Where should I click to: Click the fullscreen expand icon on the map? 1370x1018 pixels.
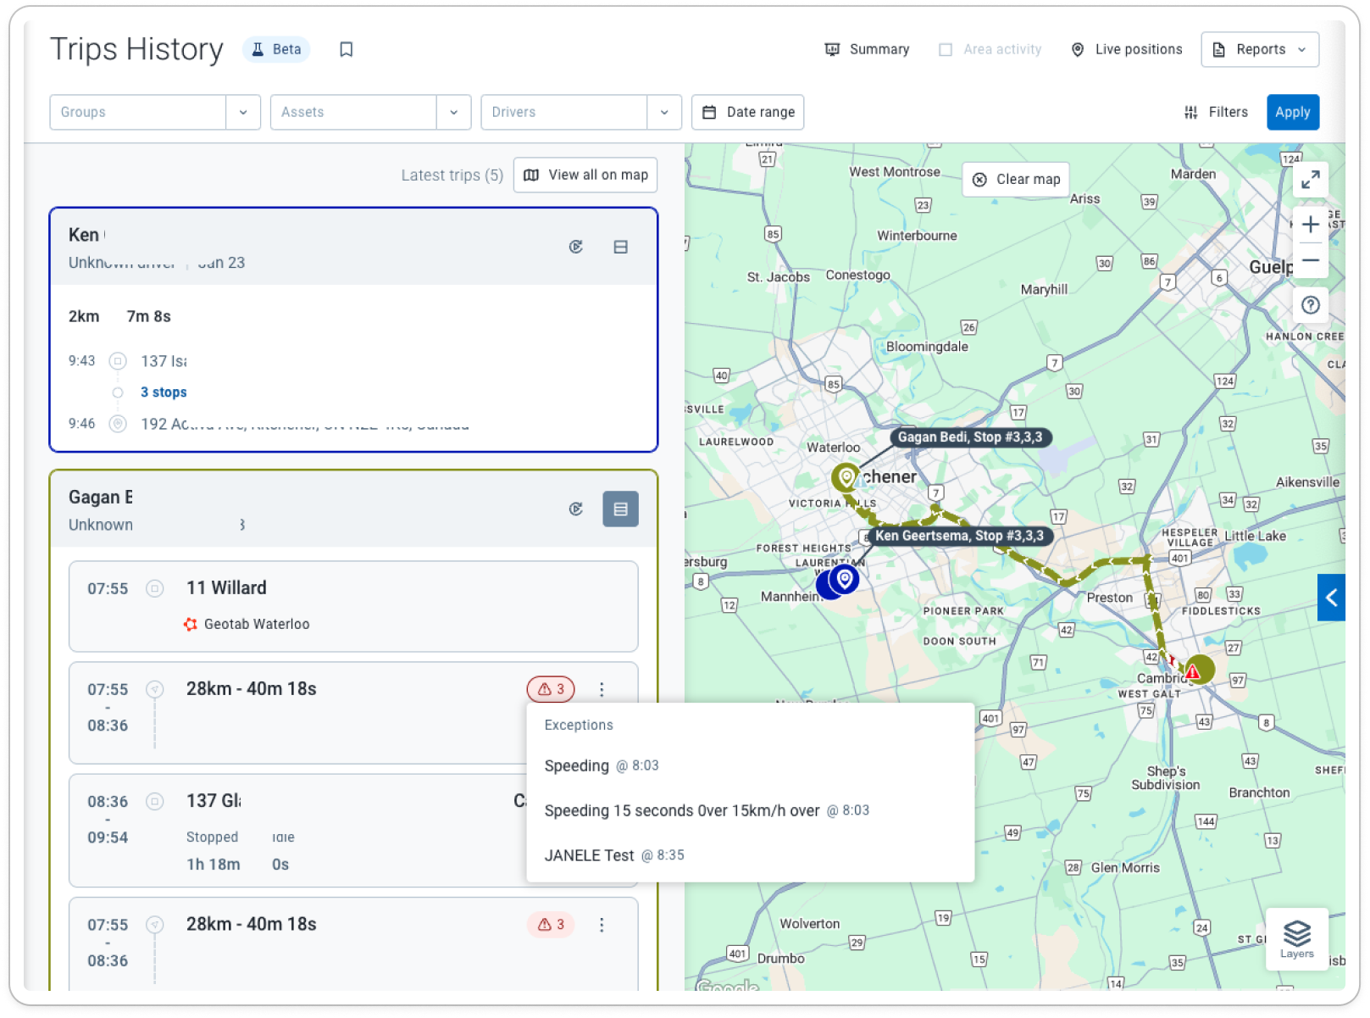pos(1310,180)
